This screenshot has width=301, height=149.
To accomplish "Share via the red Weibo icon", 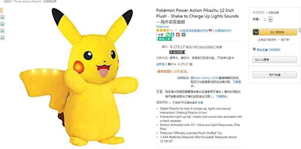I will click(178, 35).
